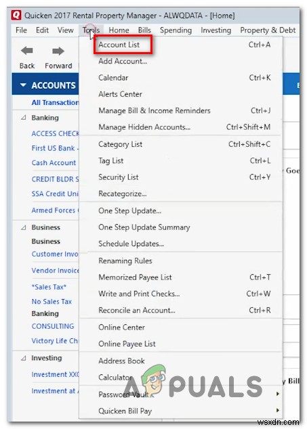Open the Spending tab
The width and height of the screenshot is (307, 429).
coord(176,30)
